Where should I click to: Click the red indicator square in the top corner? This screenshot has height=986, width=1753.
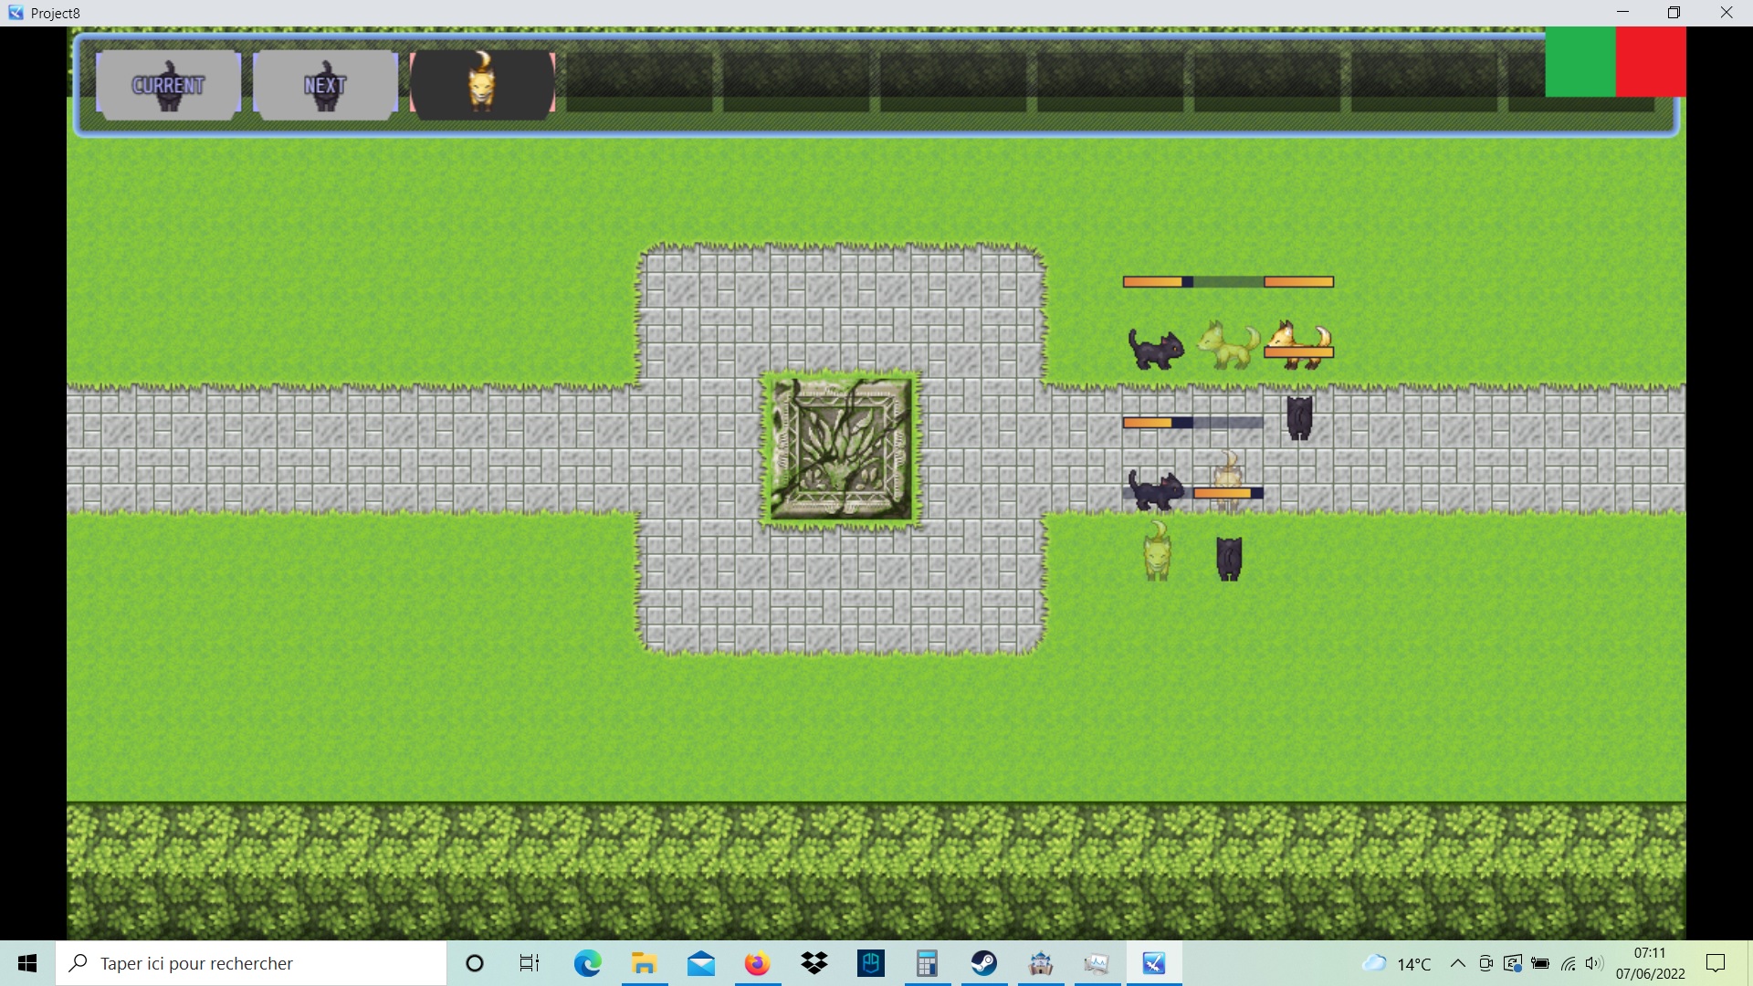coord(1649,61)
